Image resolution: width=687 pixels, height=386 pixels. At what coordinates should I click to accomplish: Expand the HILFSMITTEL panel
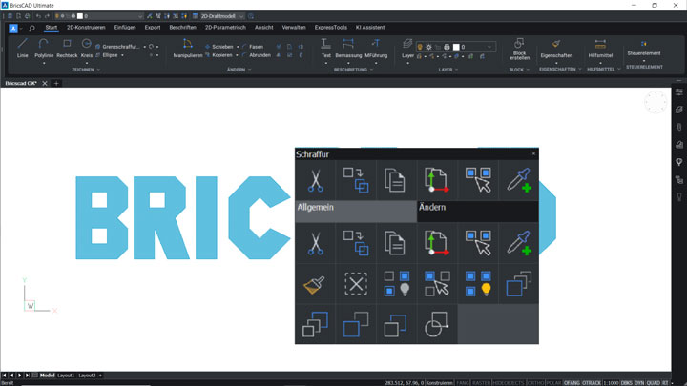604,70
